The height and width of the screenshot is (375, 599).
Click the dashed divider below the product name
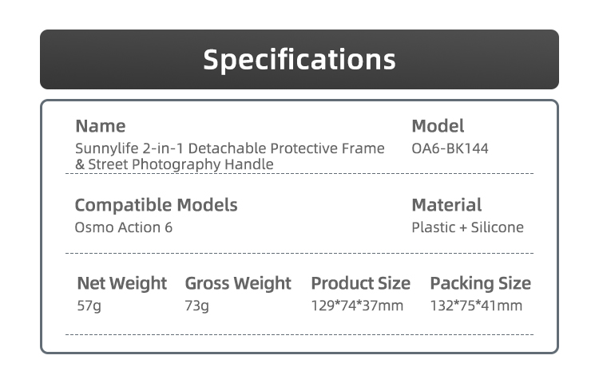(299, 174)
